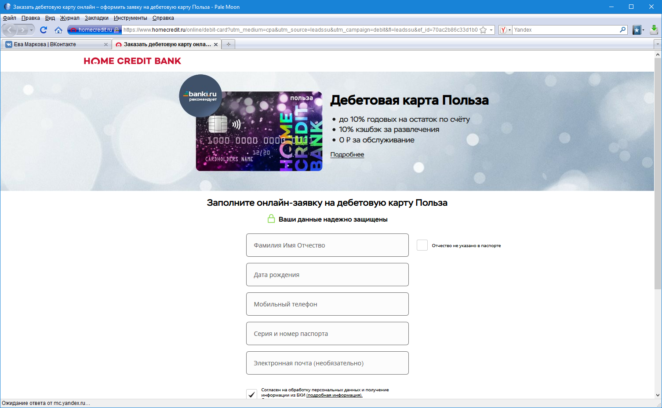
Task: Click the Home Credit Bank logo
Action: [132, 61]
